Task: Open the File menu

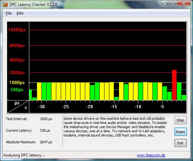Action: (x=9, y=13)
